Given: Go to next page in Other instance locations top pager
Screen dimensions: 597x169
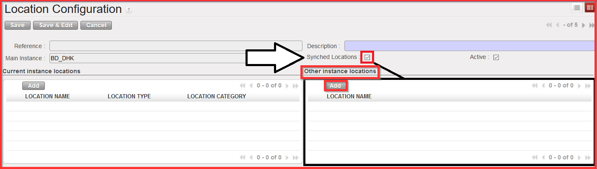Looking at the screenshot, I should tap(579, 86).
